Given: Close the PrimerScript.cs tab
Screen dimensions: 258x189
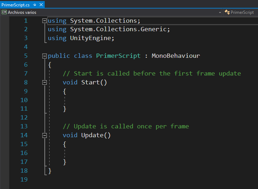Looking at the screenshot, I should 41,5.
